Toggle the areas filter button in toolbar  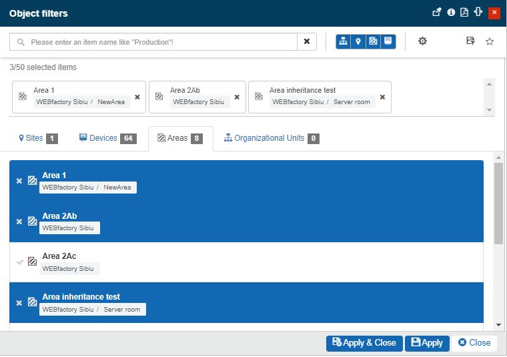[373, 41]
